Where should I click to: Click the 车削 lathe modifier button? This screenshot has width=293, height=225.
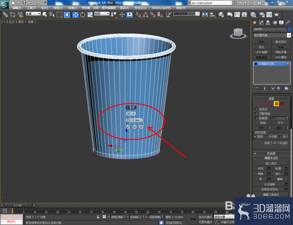click(x=281, y=47)
